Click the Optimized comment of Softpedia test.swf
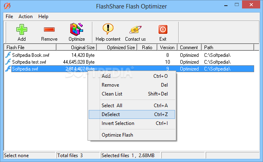Screen dimensions: 263x162 tap(189, 62)
